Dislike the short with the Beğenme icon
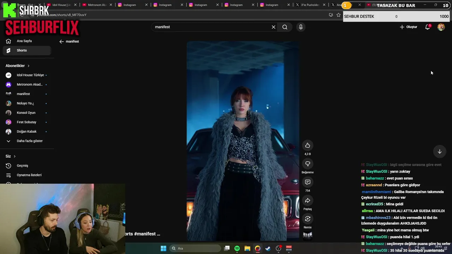The height and width of the screenshot is (254, 452). (x=308, y=164)
